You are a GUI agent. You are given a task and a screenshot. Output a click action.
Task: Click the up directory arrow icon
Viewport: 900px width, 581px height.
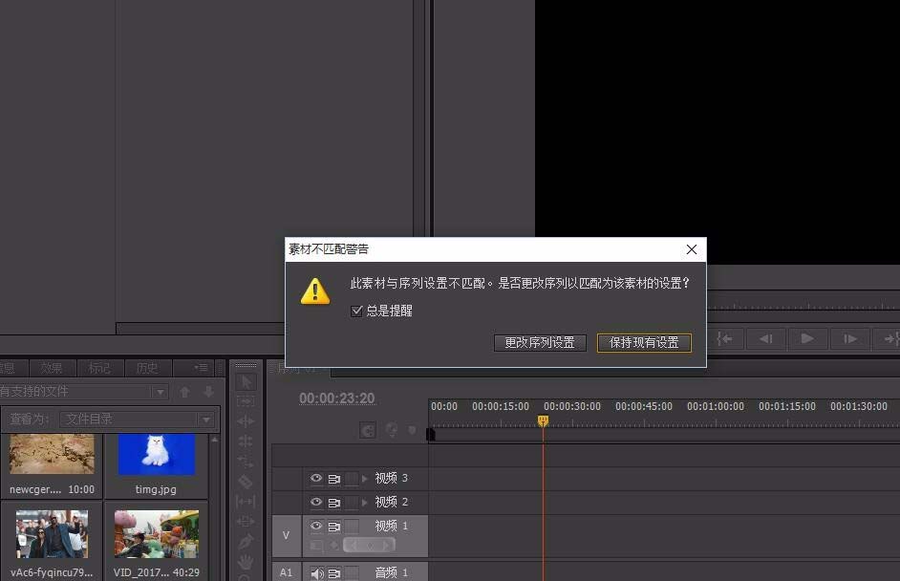184,392
